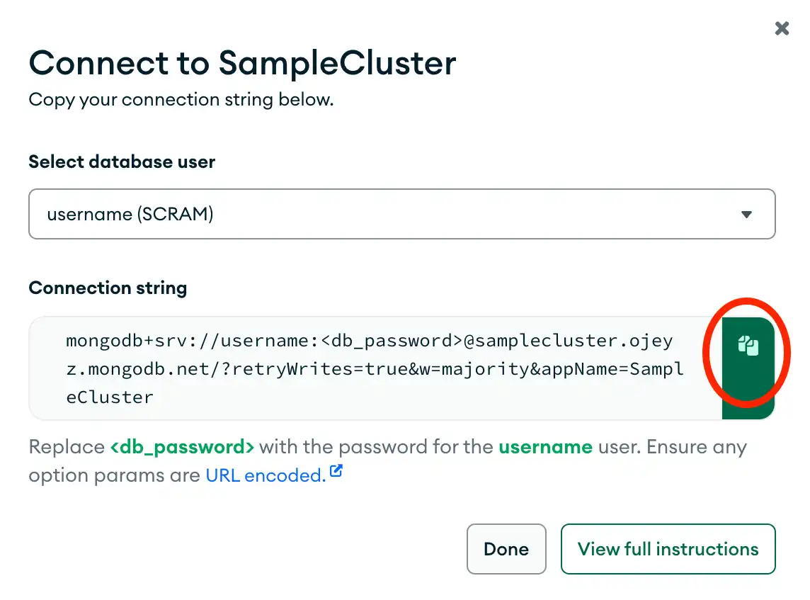Click the Connect to SampleCluster title
Screen dimensions: 810x600
point(242,64)
